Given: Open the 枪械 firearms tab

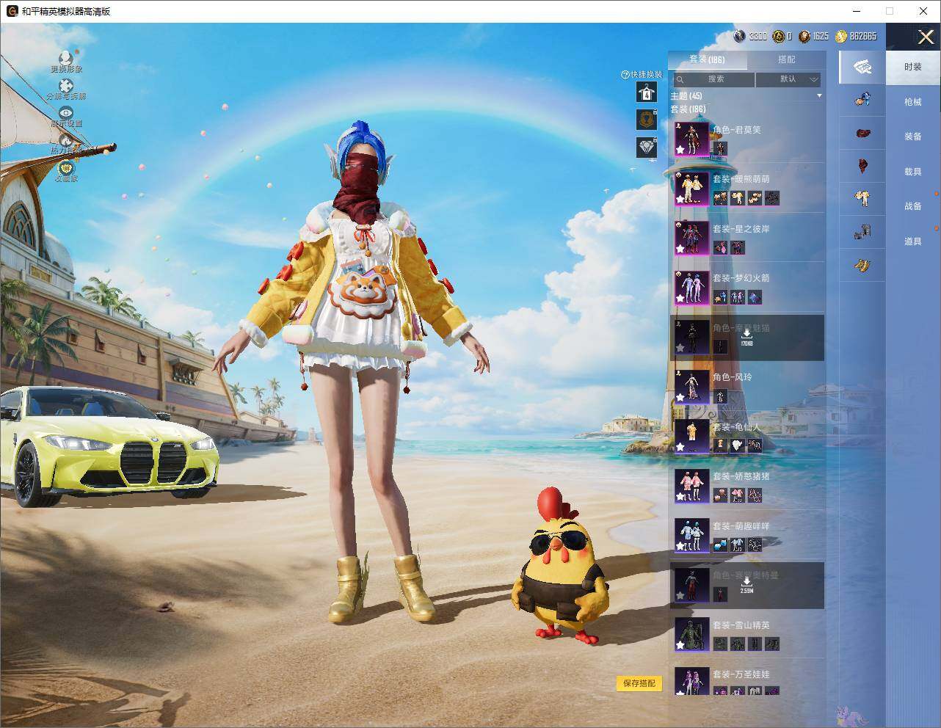Looking at the screenshot, I should pos(913,102).
